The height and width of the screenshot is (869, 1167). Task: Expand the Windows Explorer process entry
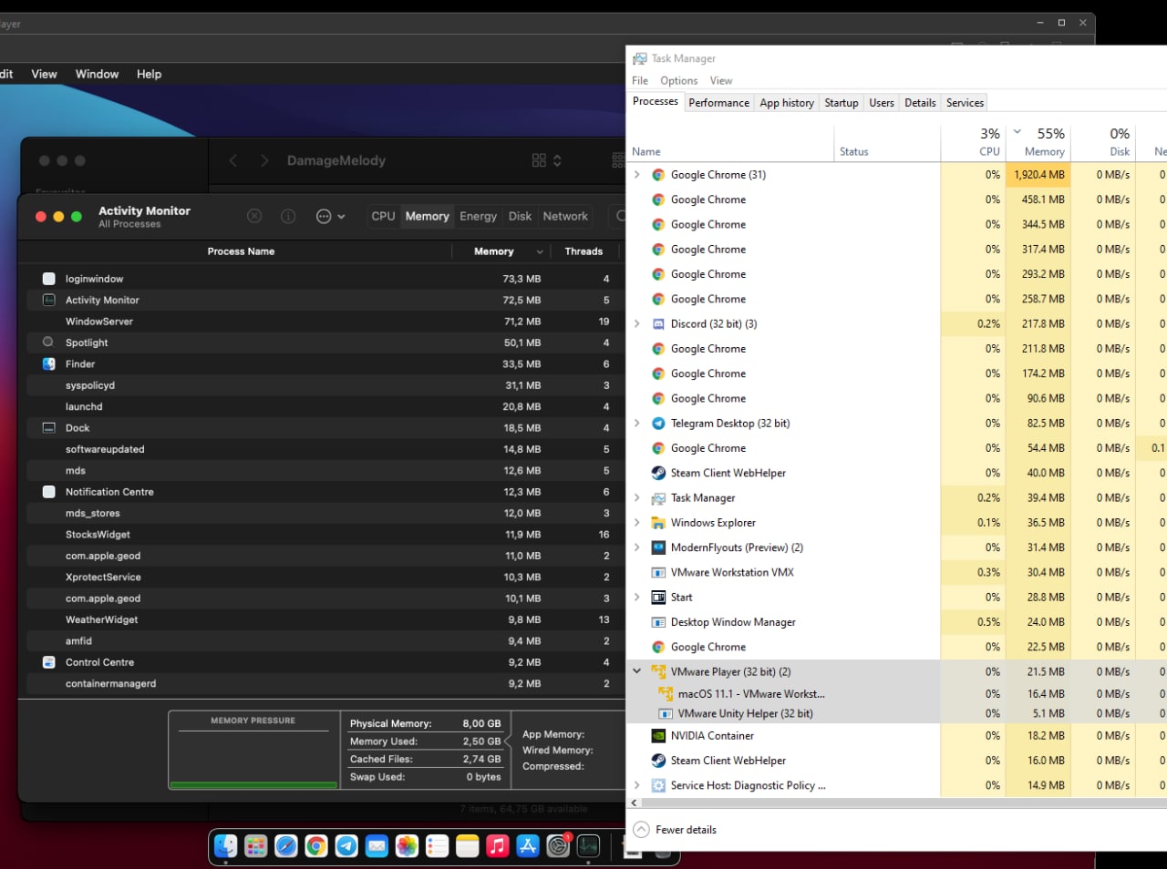637,523
